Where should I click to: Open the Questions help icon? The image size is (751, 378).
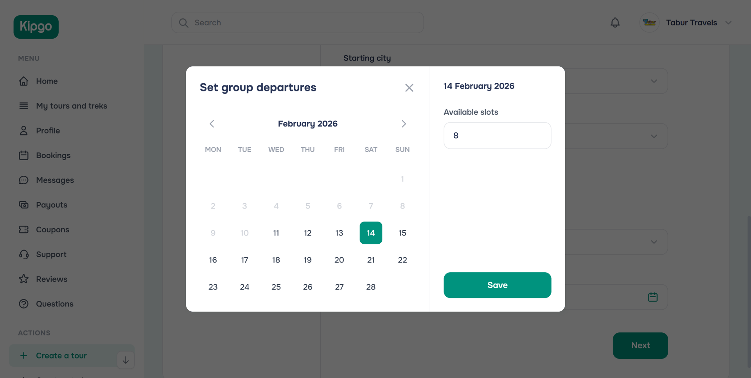point(24,304)
